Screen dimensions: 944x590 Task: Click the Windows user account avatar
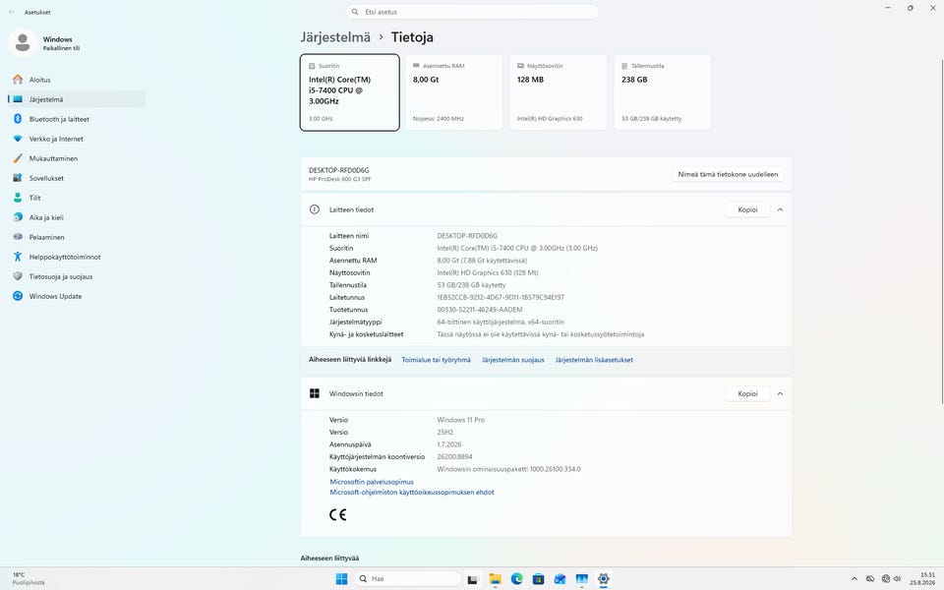coord(23,42)
